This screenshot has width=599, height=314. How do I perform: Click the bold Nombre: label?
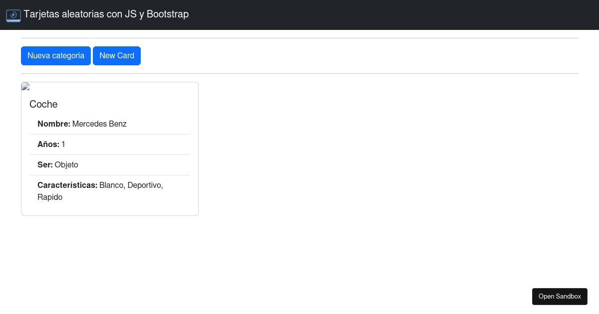54,124
